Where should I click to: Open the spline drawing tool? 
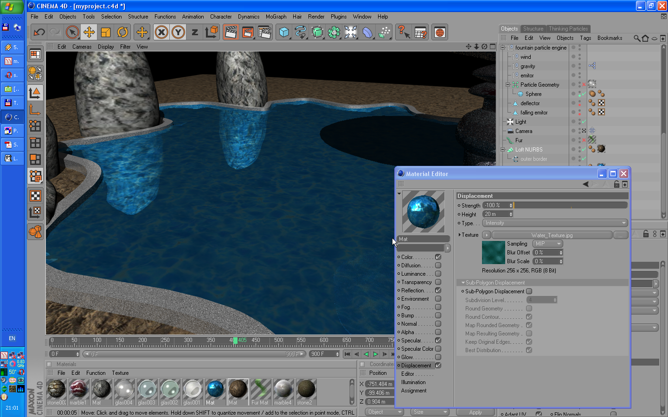point(301,32)
